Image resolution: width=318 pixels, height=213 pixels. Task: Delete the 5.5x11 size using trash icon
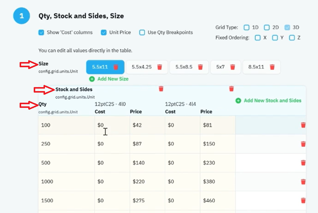[116, 67]
